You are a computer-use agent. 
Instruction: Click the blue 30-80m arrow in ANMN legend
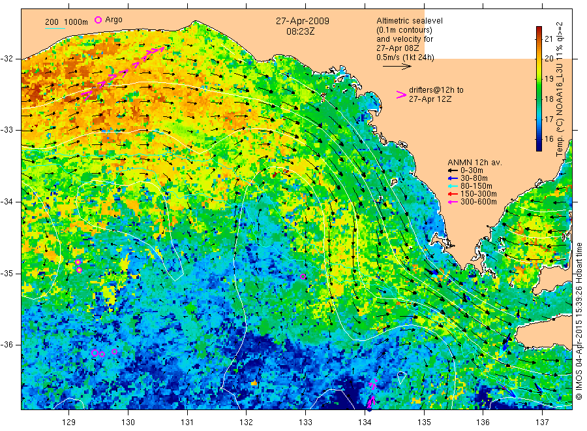click(x=453, y=178)
